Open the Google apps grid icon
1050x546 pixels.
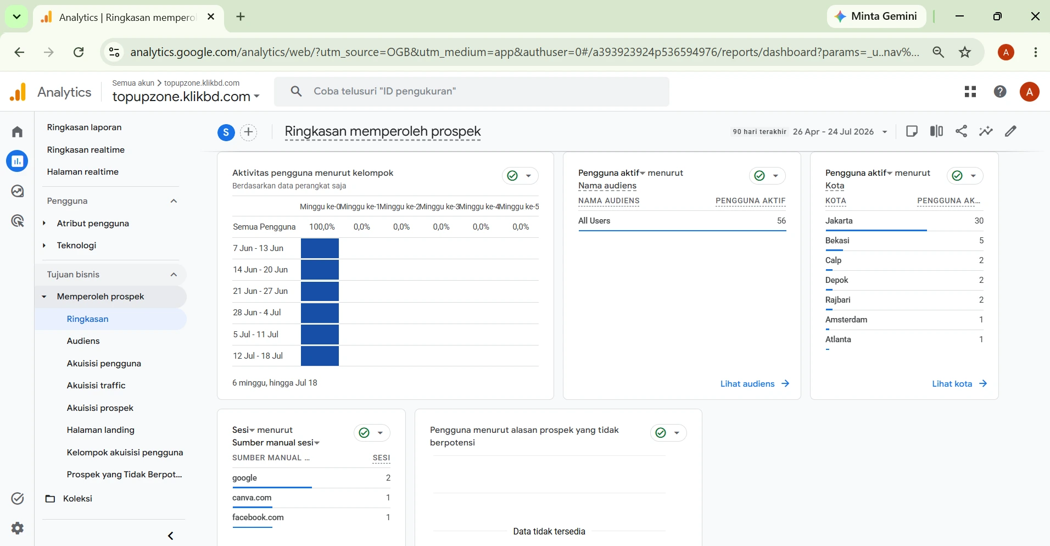[x=970, y=92]
